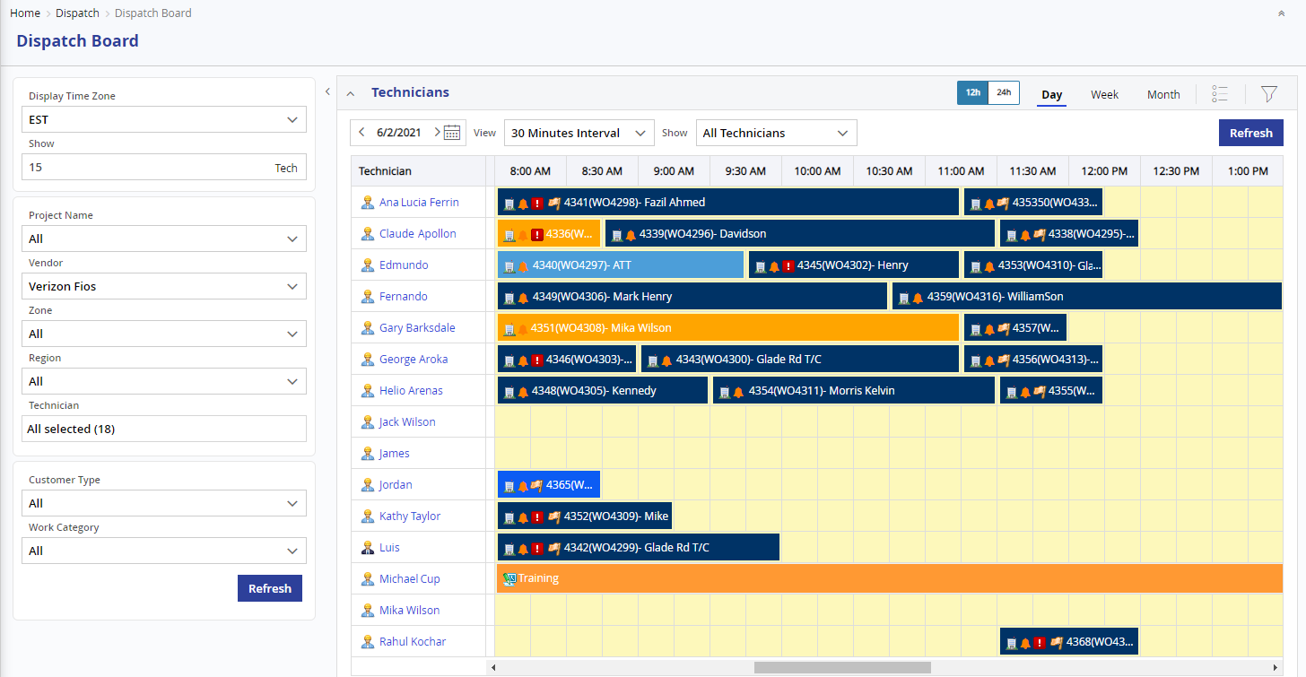Go to previous day with left arrow
Screen dimensions: 1306x677
(361, 132)
